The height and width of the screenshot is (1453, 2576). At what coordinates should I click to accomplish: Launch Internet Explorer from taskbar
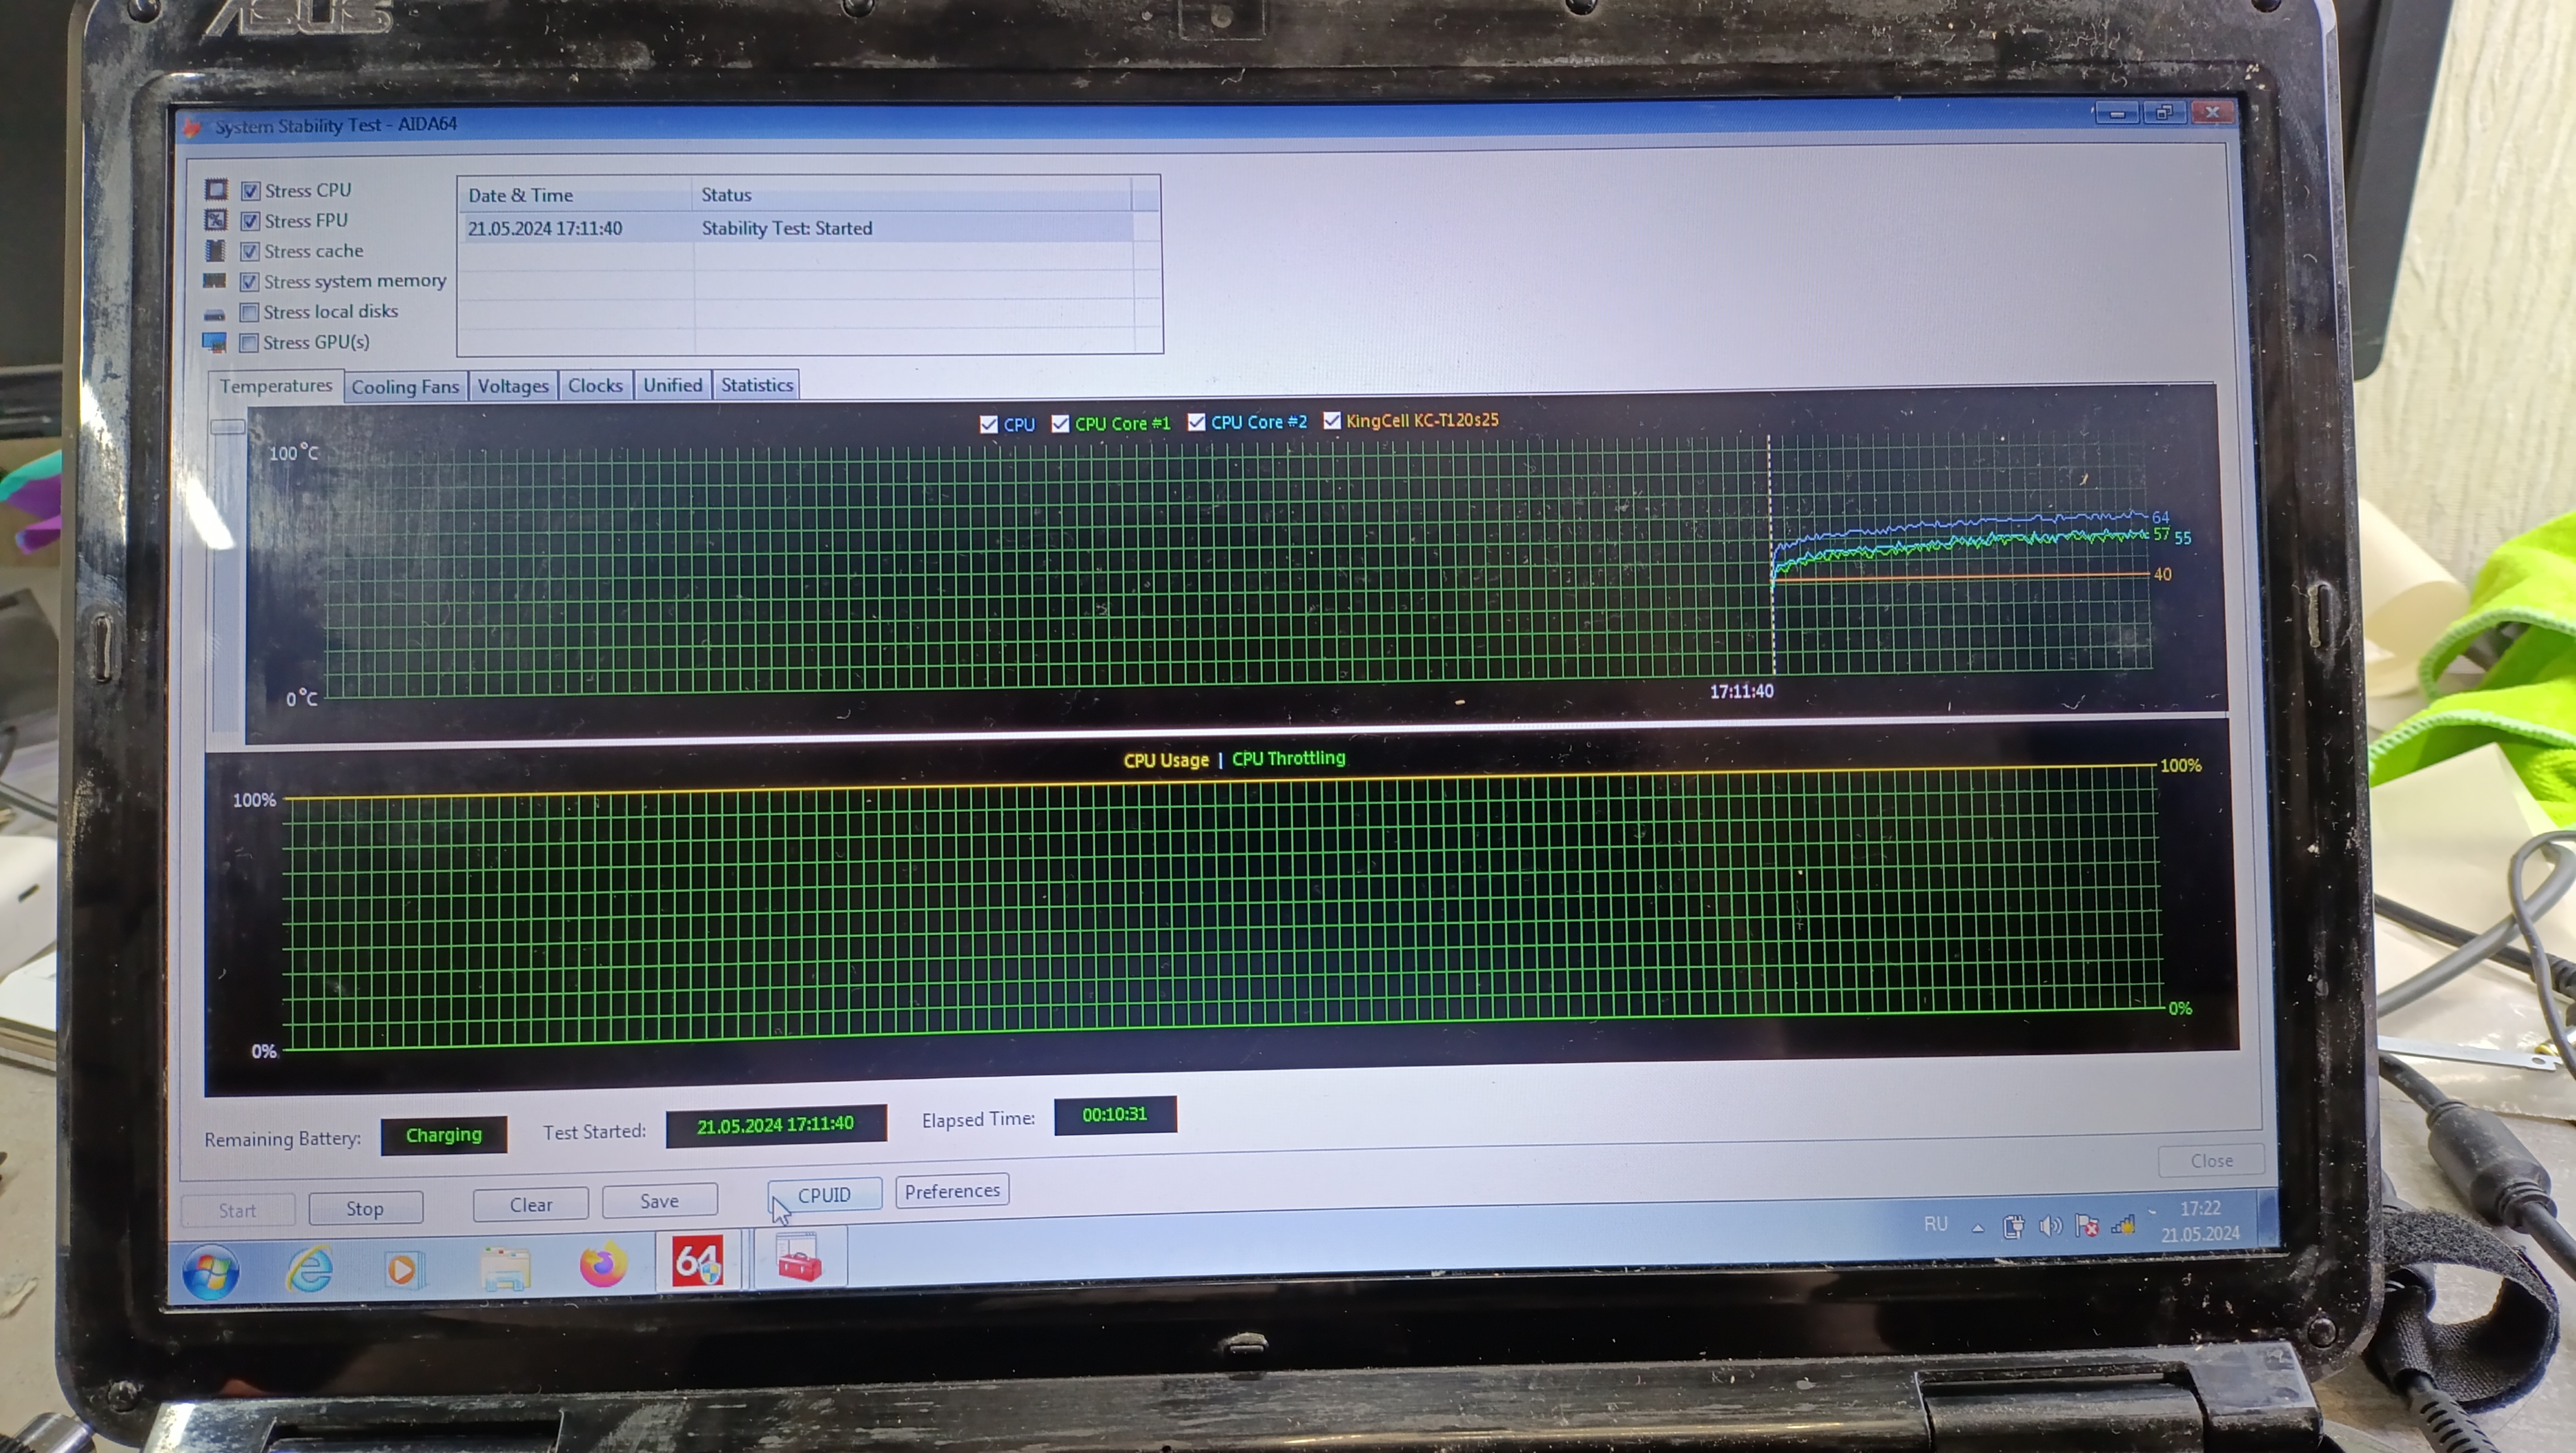(310, 1270)
